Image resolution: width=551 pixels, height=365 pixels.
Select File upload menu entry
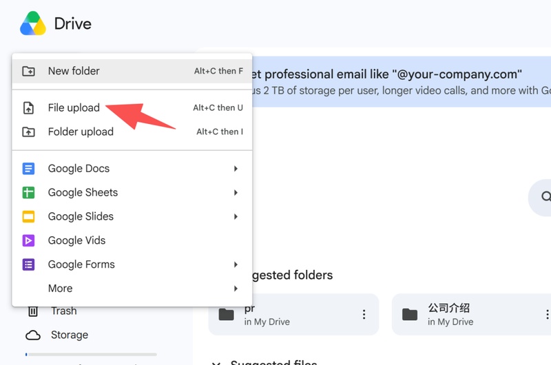tap(132, 108)
